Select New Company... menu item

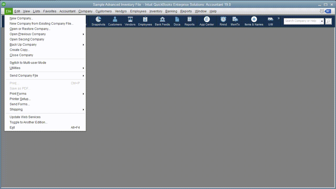point(45,18)
